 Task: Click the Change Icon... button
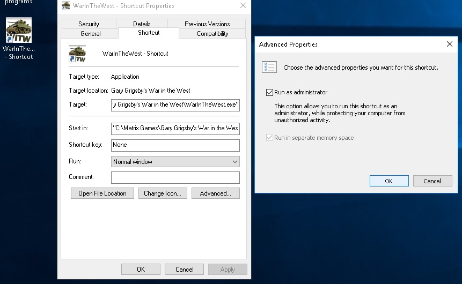point(163,193)
